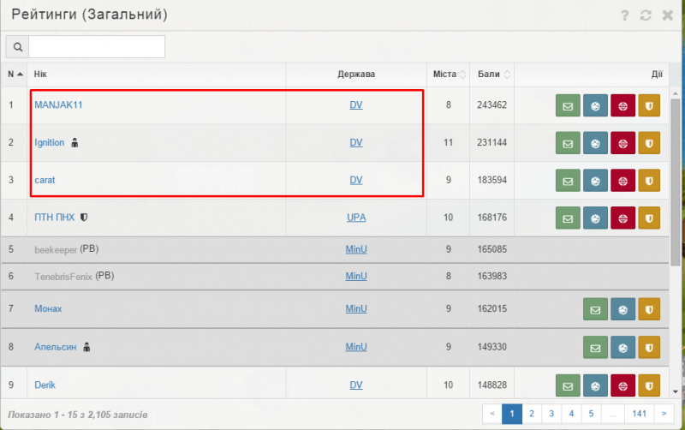Open MinU state link in Монах's row
Image resolution: width=685 pixels, height=430 pixels.
pos(356,308)
